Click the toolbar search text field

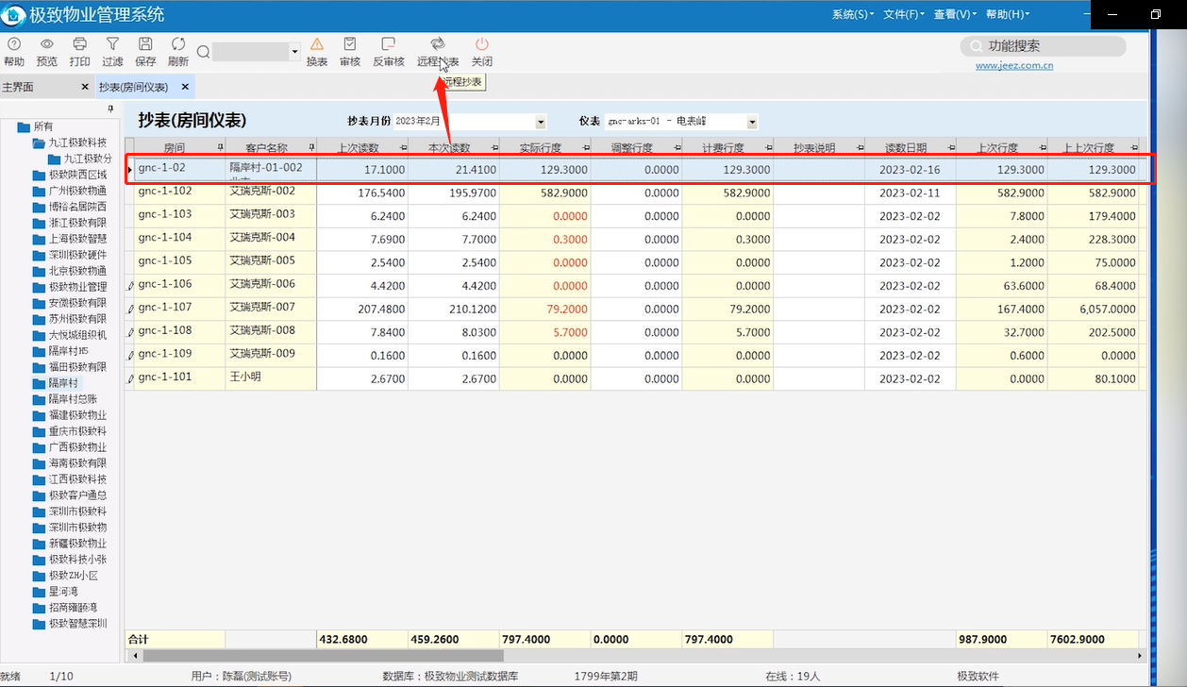(250, 52)
